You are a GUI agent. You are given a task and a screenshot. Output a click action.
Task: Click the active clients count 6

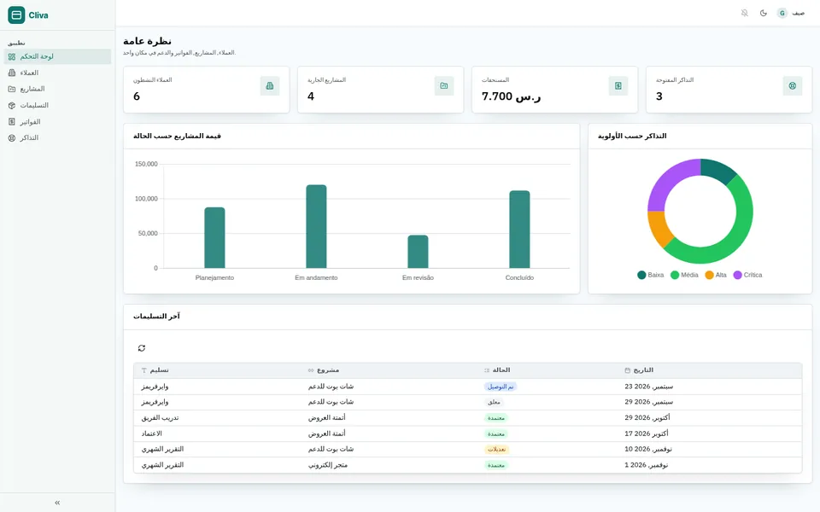click(x=137, y=96)
